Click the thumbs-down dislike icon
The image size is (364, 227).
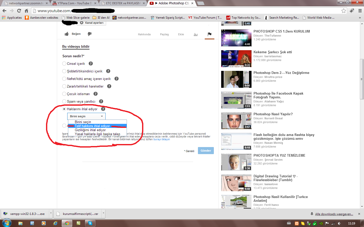[x=89, y=34]
